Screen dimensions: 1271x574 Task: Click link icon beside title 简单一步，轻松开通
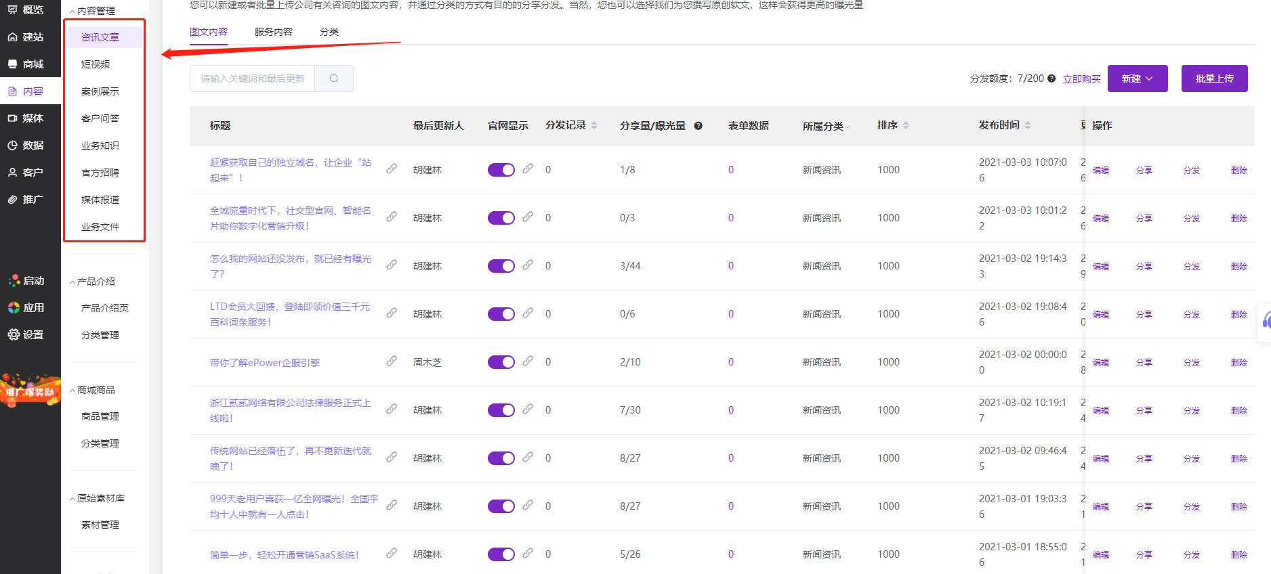click(x=392, y=553)
